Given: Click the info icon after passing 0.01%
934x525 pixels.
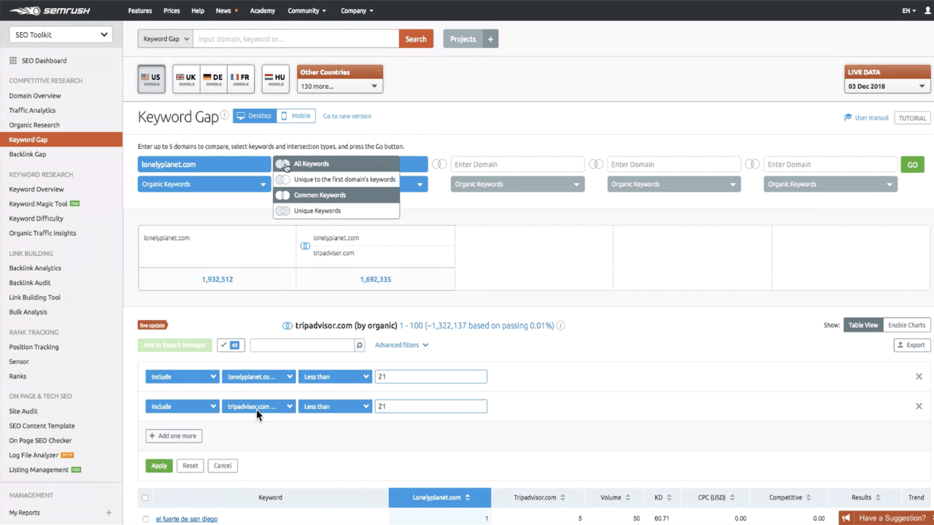Looking at the screenshot, I should [561, 325].
